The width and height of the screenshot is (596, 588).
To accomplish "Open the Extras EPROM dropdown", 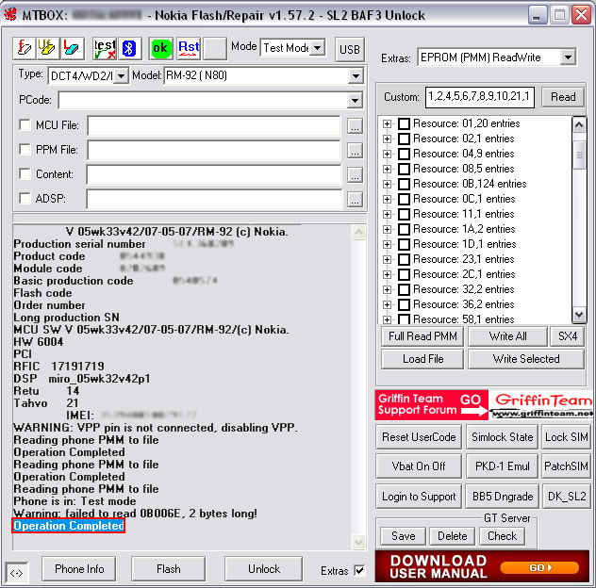I will [568, 57].
